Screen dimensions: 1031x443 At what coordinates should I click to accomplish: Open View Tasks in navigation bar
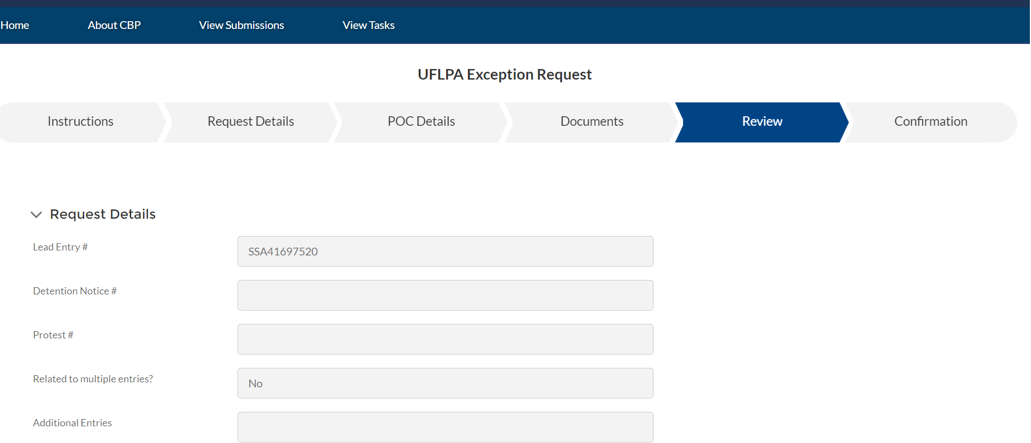(x=369, y=25)
